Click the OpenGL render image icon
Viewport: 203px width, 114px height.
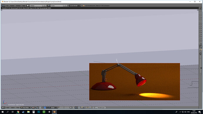[82, 108]
